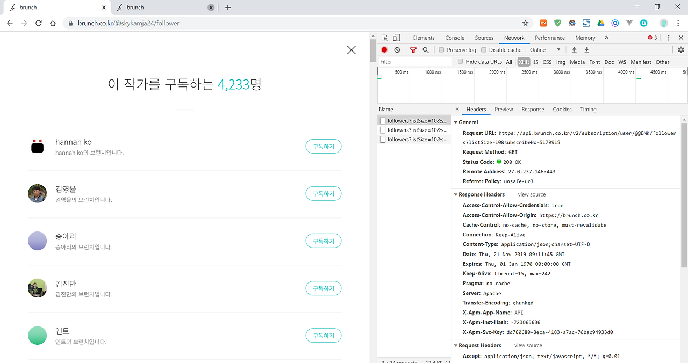Stop recording the network log
The height and width of the screenshot is (363, 688).
point(384,50)
